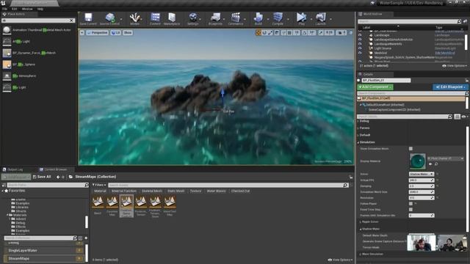
Task: Open Source Control toolbar button
Action: (x=109, y=19)
